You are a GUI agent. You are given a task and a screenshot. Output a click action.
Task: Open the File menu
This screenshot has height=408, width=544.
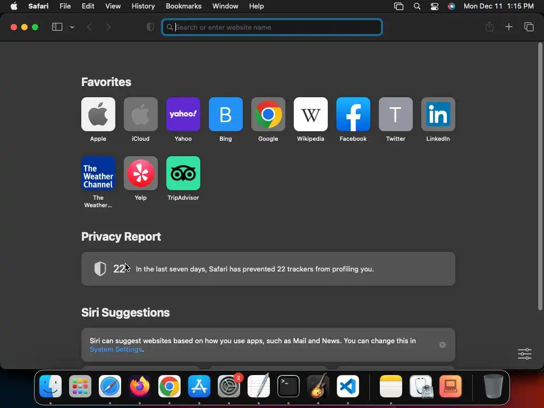[x=65, y=6]
